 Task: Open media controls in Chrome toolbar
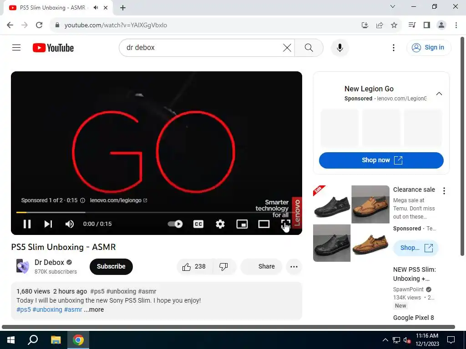pos(412,25)
